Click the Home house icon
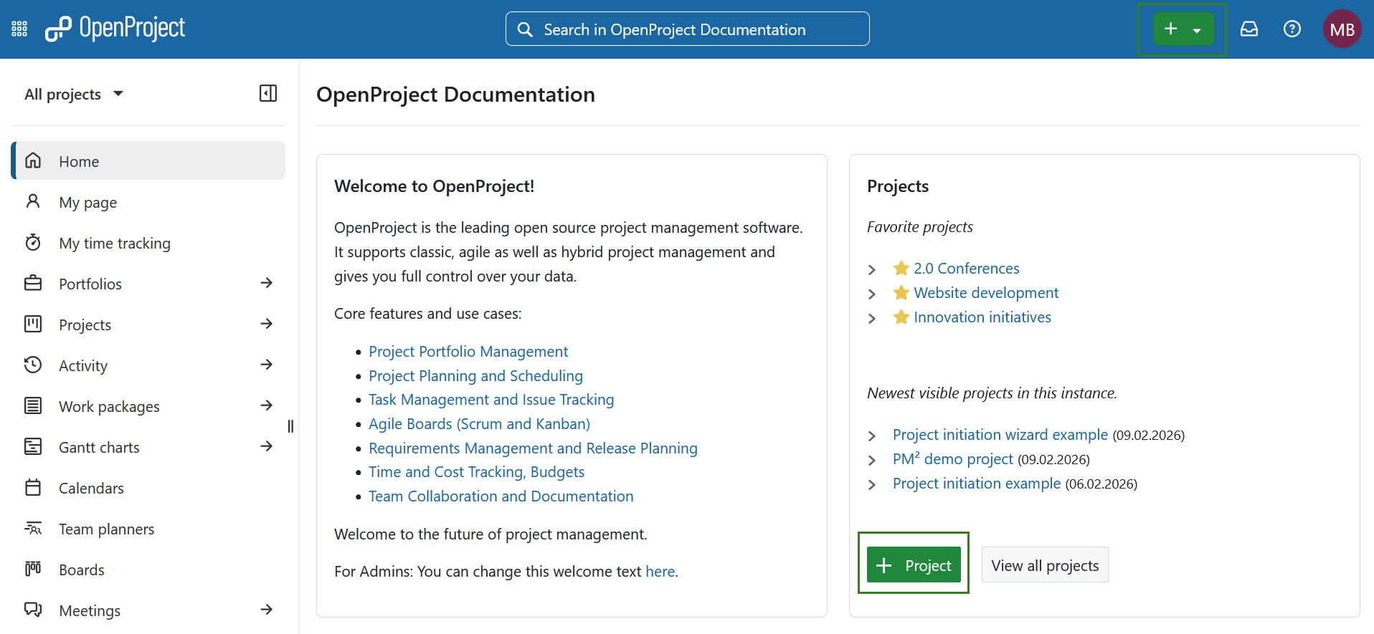The height and width of the screenshot is (634, 1374). point(33,160)
